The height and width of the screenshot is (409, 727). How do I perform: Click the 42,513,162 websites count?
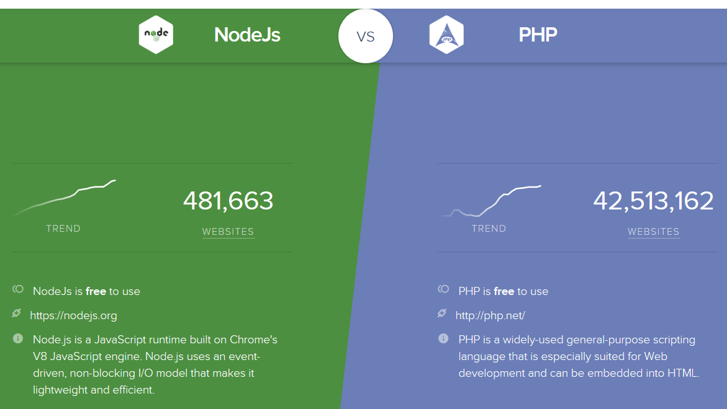653,201
